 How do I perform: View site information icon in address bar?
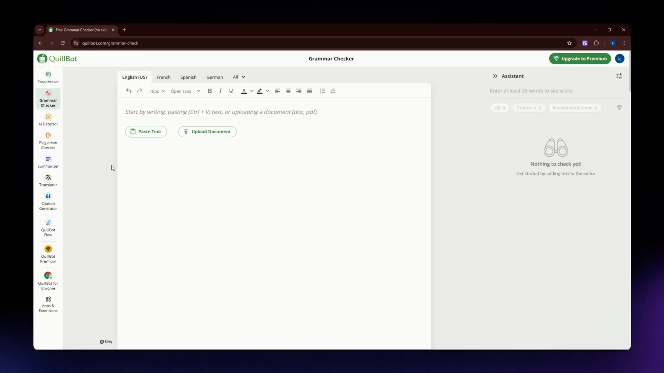point(76,43)
